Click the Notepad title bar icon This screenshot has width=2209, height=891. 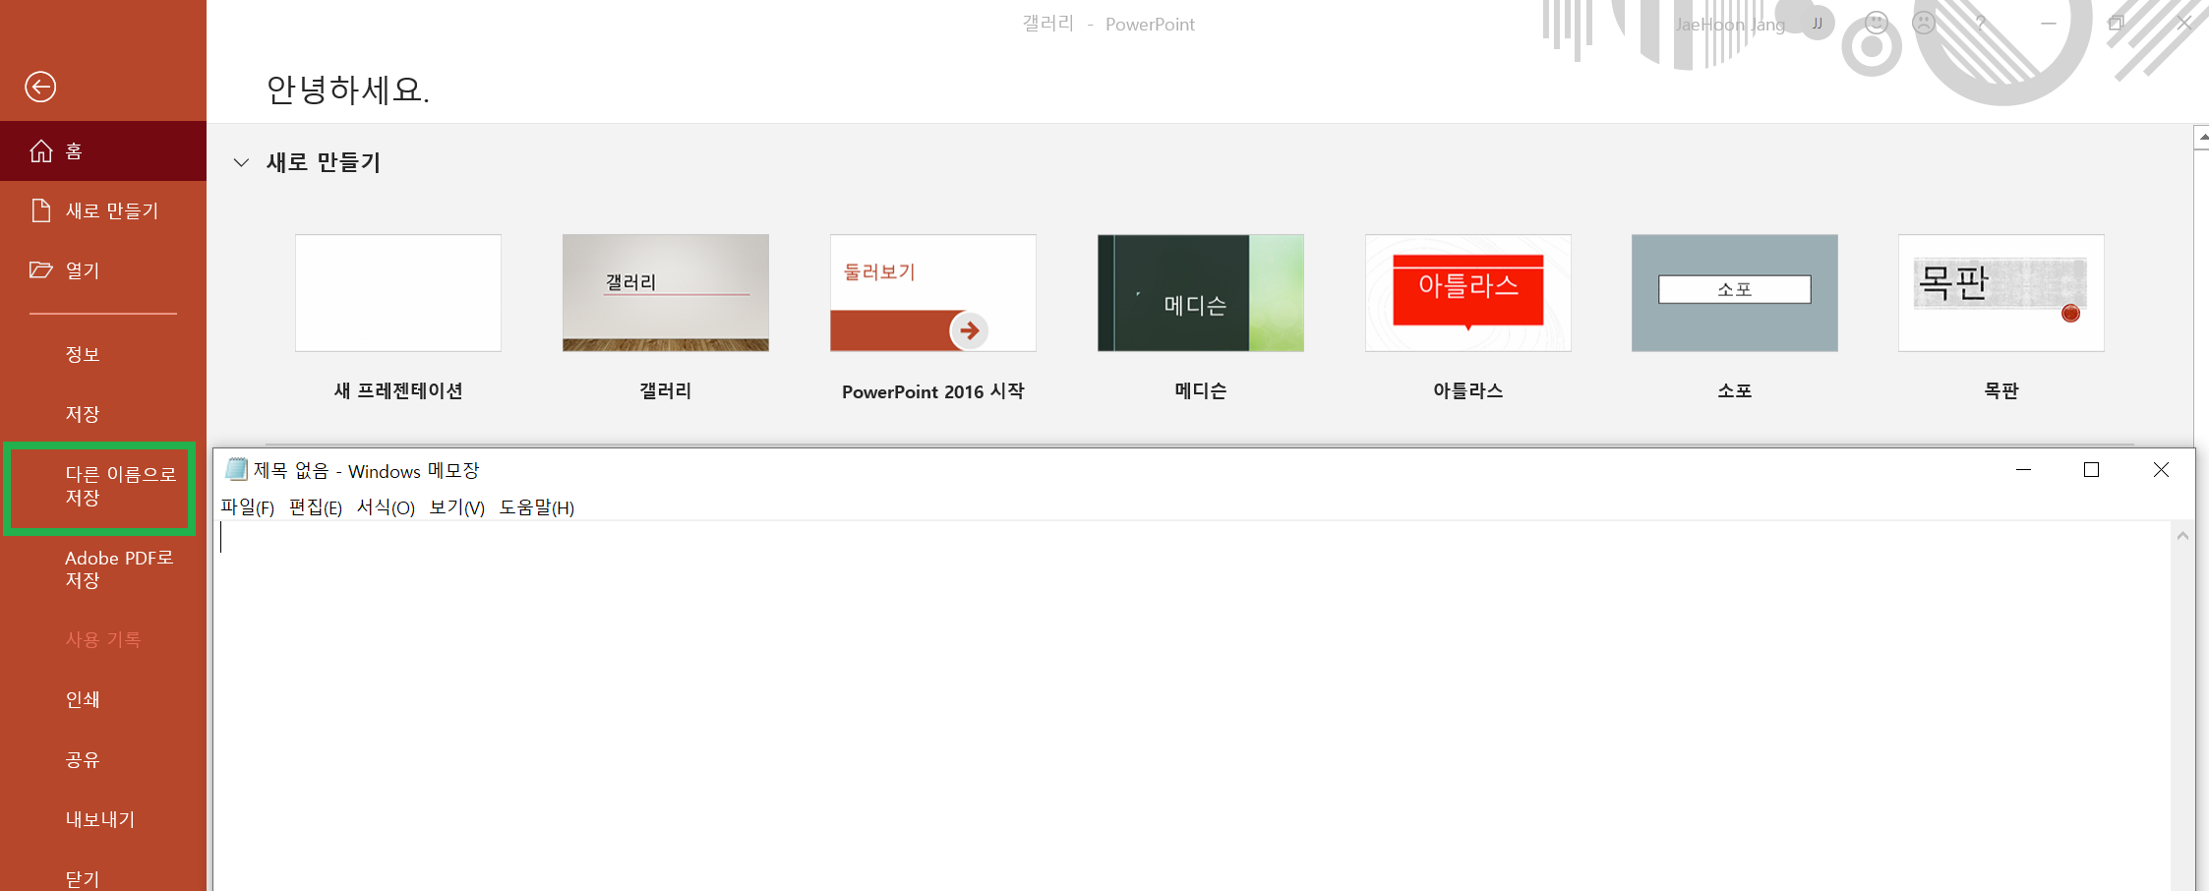pos(236,470)
